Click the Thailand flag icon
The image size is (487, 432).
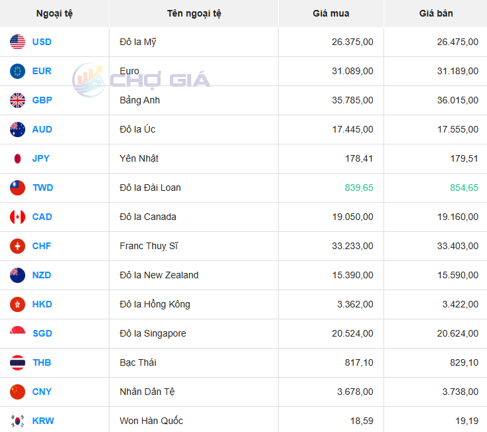tap(18, 362)
